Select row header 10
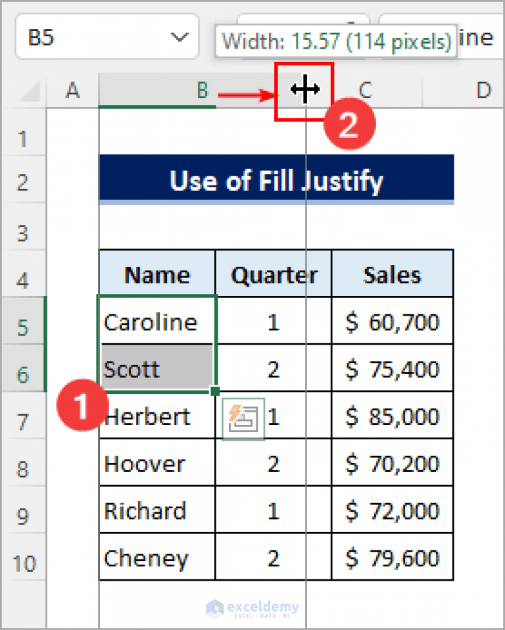Image resolution: width=505 pixels, height=630 pixels. [24, 557]
